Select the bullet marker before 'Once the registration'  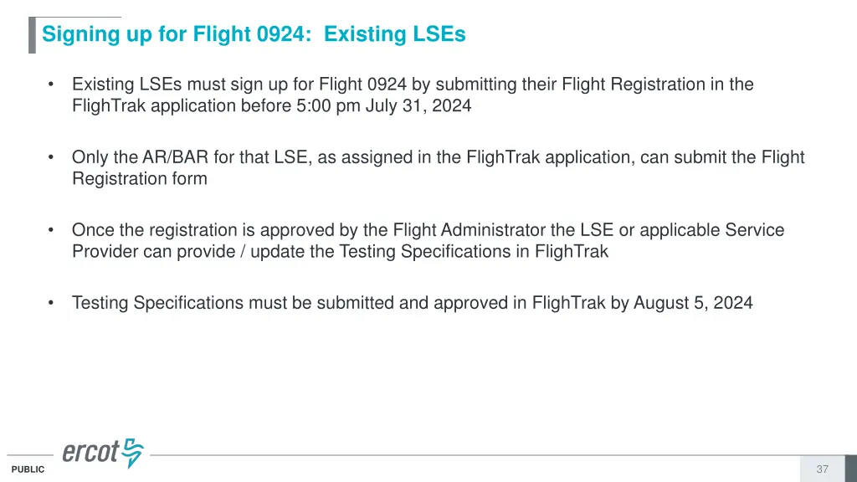tap(52, 230)
